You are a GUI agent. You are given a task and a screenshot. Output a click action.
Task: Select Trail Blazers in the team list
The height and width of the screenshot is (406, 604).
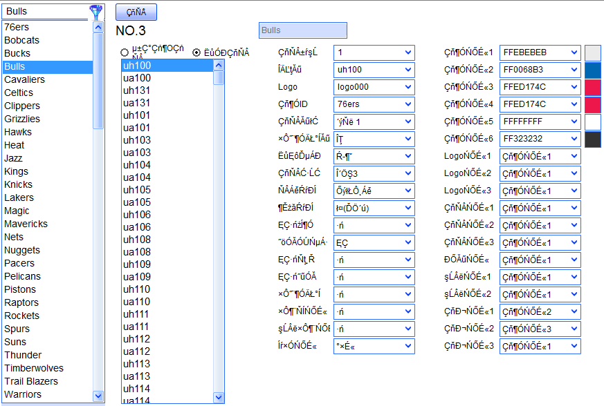[47, 381]
